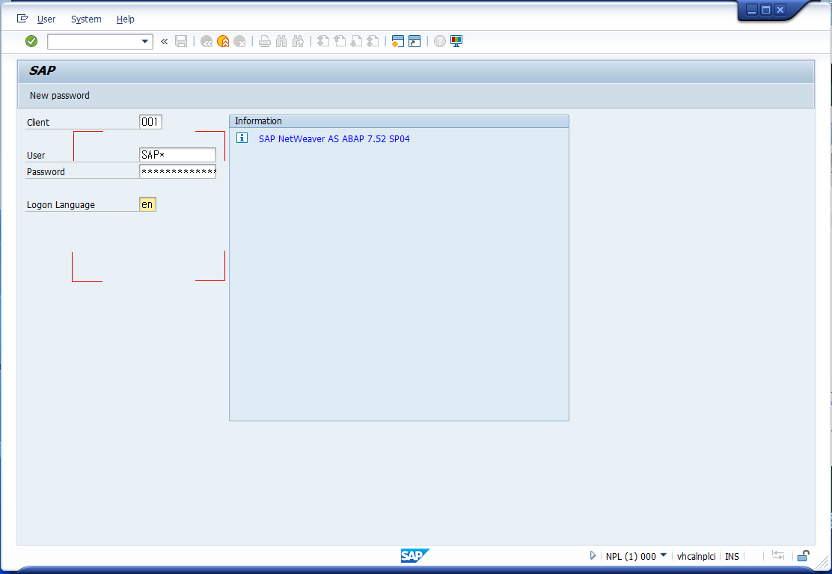Image resolution: width=832 pixels, height=574 pixels.
Task: Click the Next Page icon
Action: (357, 41)
